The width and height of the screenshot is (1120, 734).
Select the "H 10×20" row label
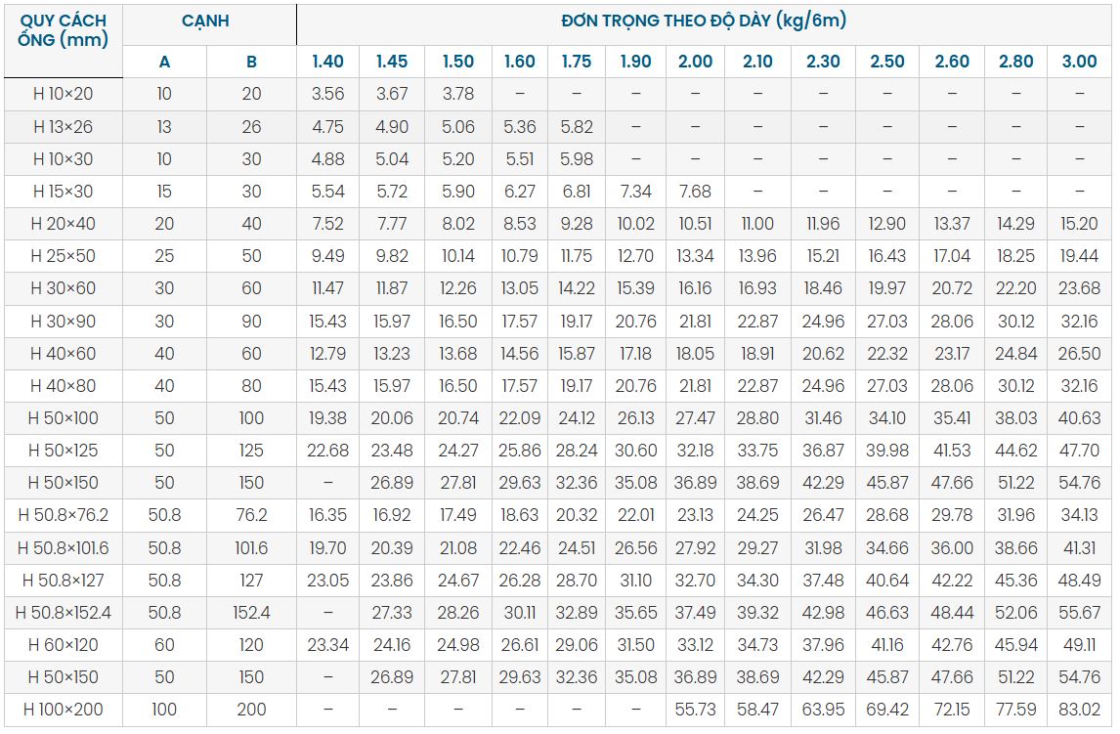click(x=63, y=94)
